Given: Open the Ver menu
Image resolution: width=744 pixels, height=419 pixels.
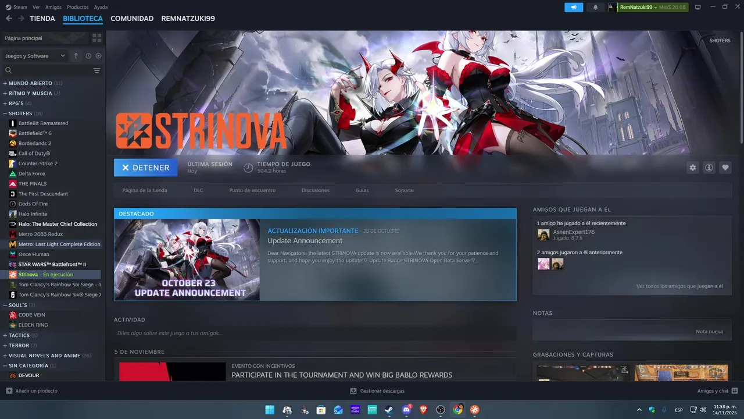Looking at the screenshot, I should pos(36,7).
